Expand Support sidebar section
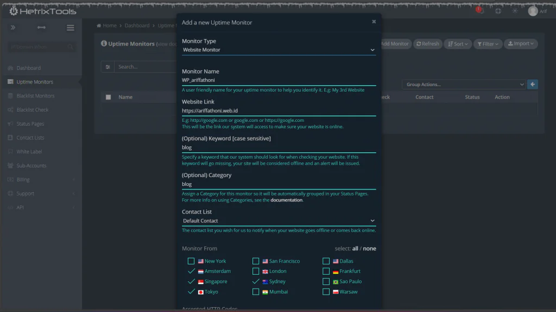Viewport: 556px width, 312px height. coord(41,193)
